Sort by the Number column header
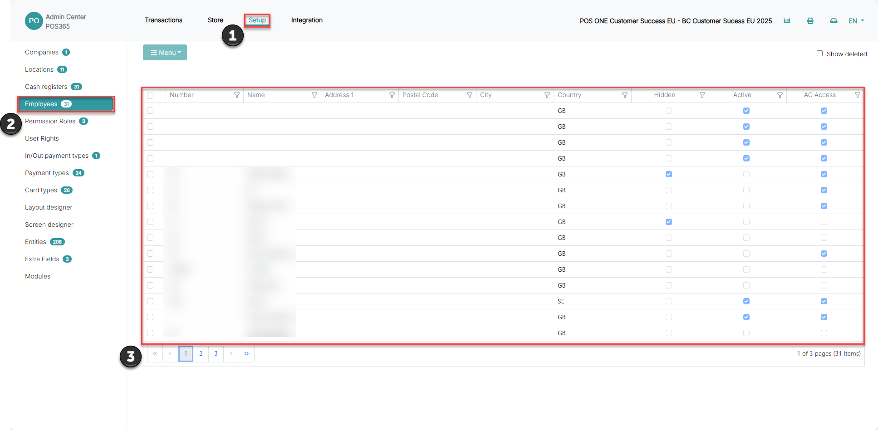The width and height of the screenshot is (878, 430). click(x=181, y=95)
